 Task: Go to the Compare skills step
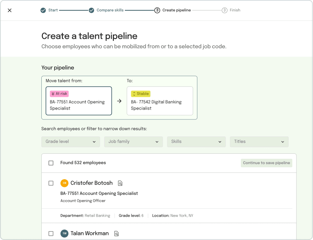(110, 10)
